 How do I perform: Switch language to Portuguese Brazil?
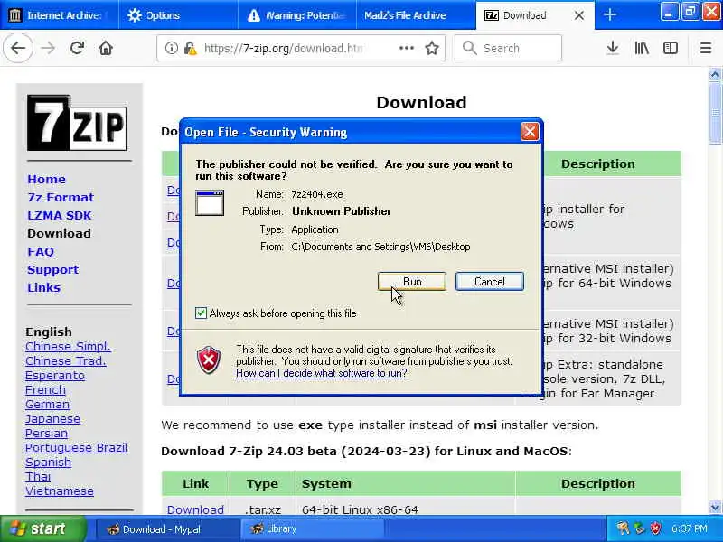click(76, 447)
